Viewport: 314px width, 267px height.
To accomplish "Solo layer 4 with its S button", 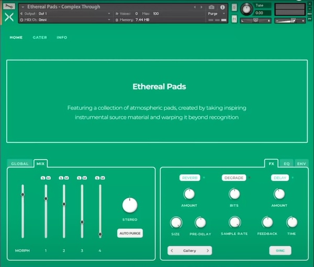I will pyautogui.click(x=97, y=178).
